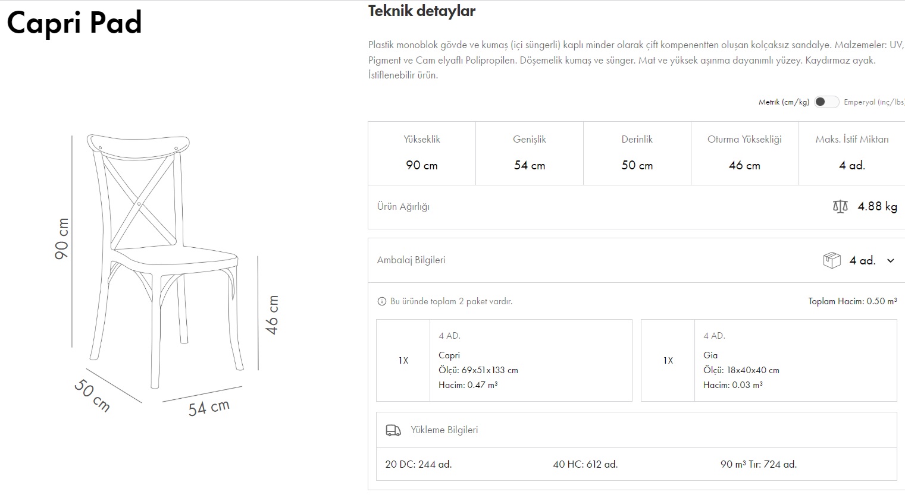Click the Yükseklik 90 cm cell
This screenshot has width=905, height=495.
pos(422,153)
